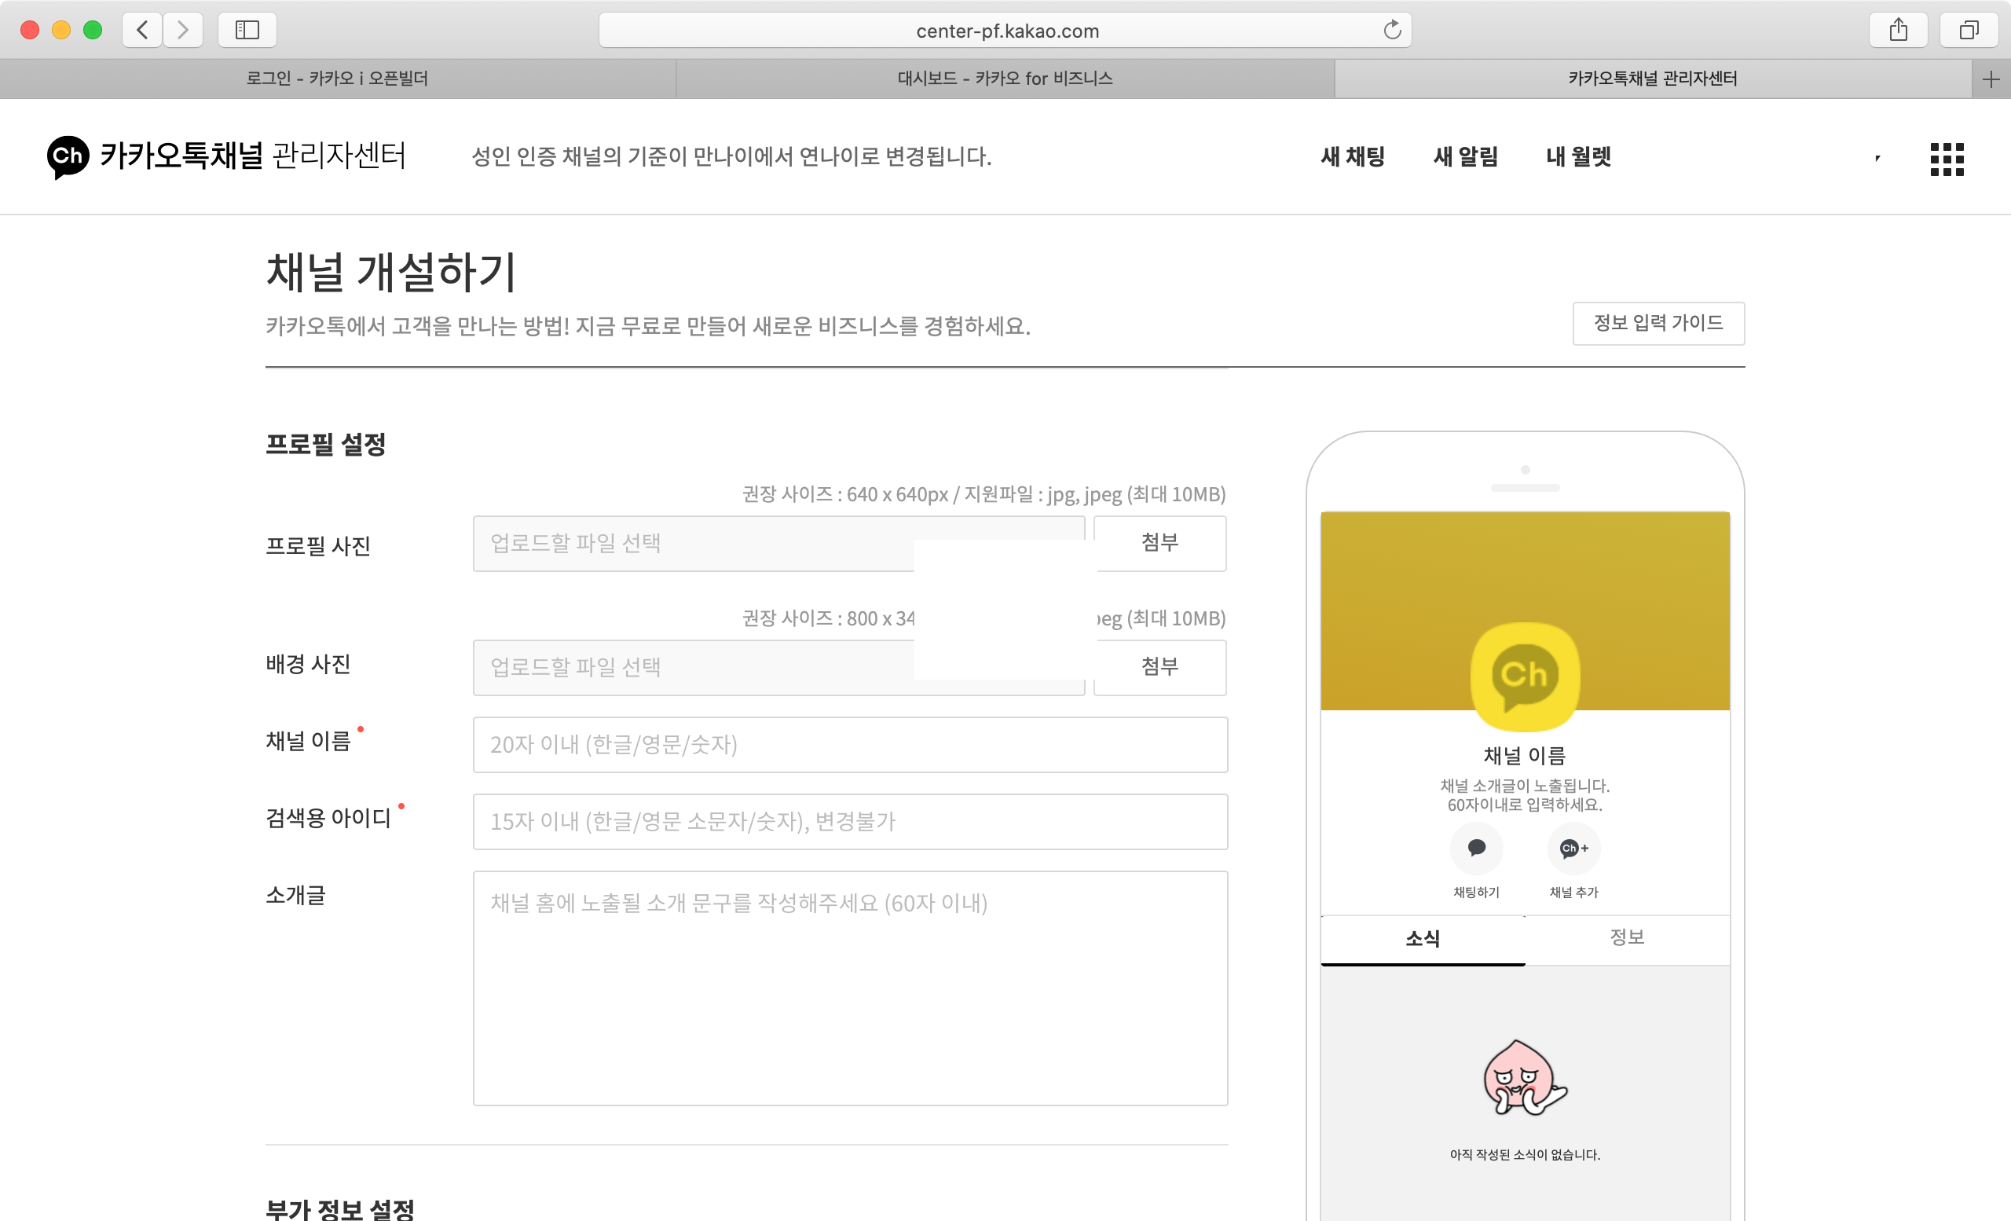Click the 채팅하기 chat bubble icon in preview
This screenshot has height=1221, width=2011.
point(1475,849)
